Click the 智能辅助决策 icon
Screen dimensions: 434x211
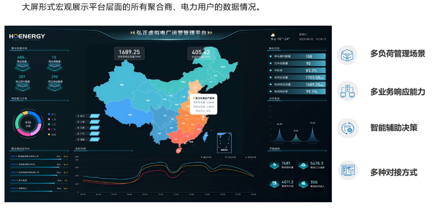click(x=346, y=128)
